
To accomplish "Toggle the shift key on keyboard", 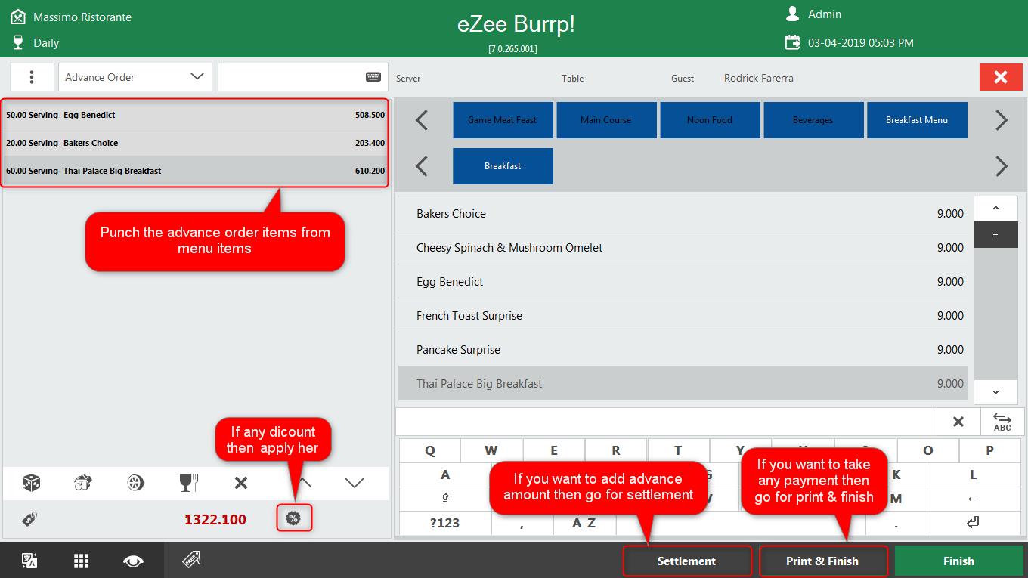I will point(445,499).
